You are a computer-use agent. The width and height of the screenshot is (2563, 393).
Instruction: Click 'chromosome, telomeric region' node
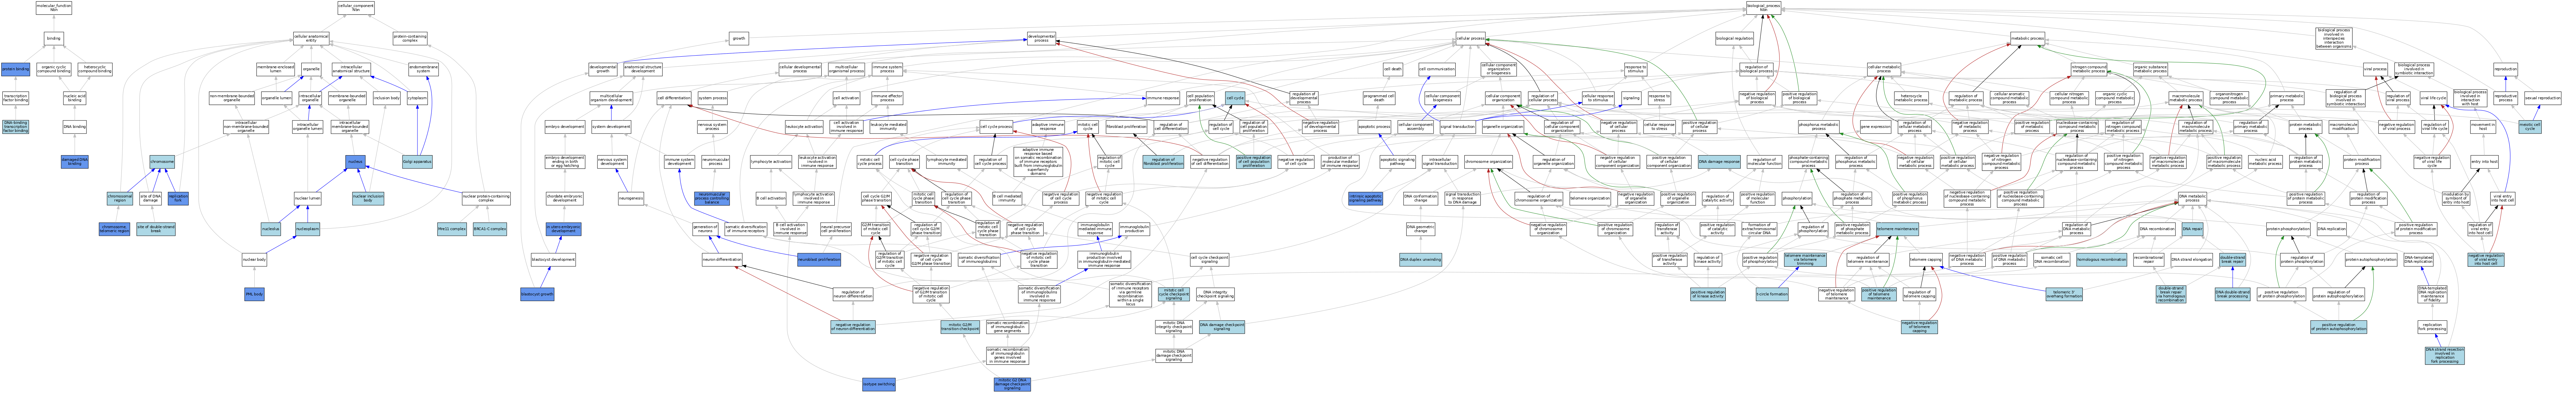(x=114, y=229)
